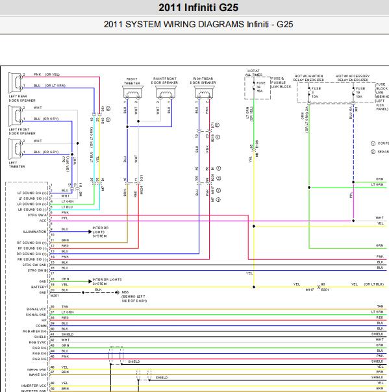The width and height of the screenshot is (389, 392).
Task: Click the right tweeter speaker symbol
Action: [132, 93]
